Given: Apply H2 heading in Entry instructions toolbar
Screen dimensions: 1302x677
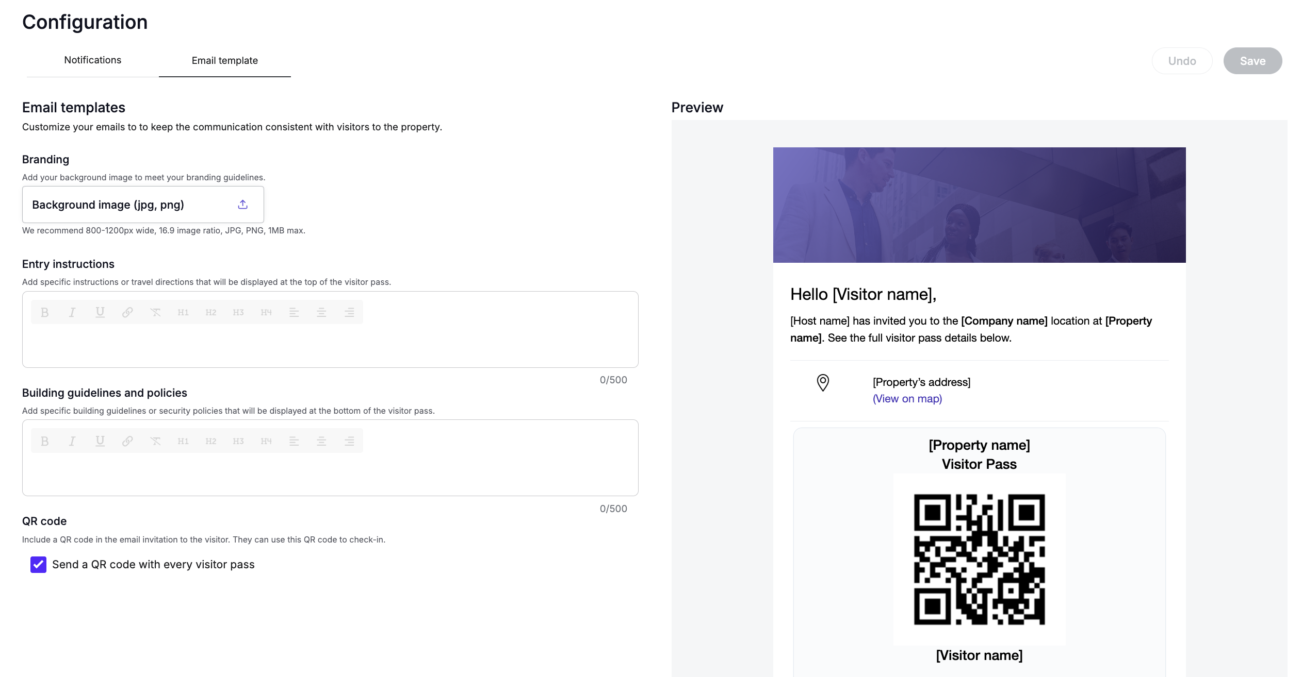Looking at the screenshot, I should click(x=210, y=312).
